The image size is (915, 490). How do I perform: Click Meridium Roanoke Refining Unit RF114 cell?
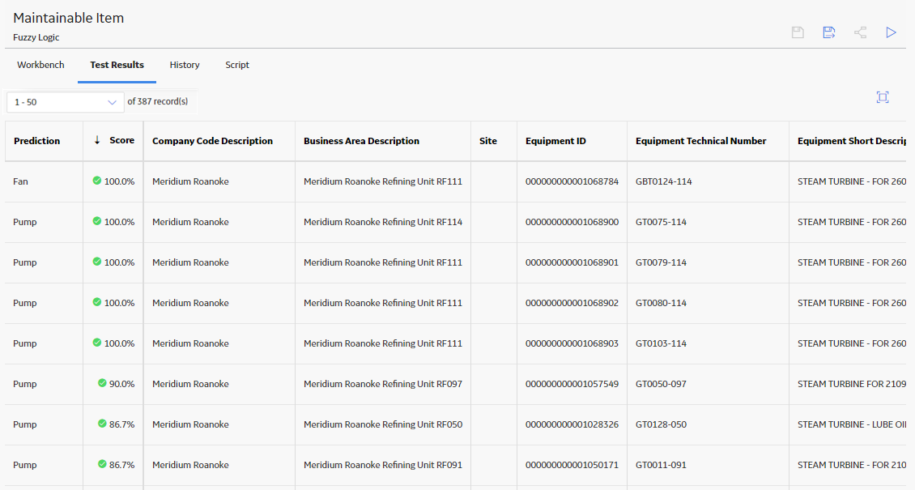[x=383, y=222]
